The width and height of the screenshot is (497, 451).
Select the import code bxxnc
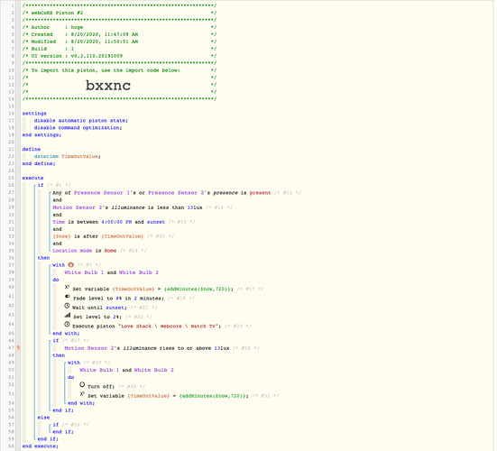108,86
